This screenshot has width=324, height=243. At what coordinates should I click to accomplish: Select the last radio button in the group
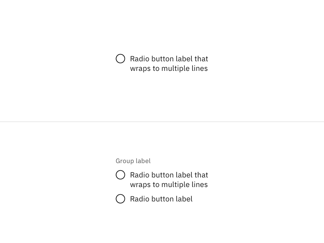pyautogui.click(x=120, y=199)
